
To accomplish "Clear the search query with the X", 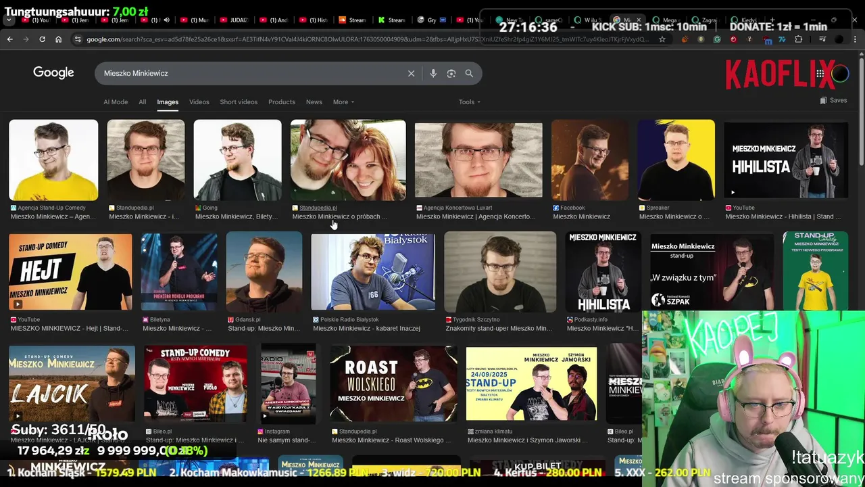I will click(411, 73).
